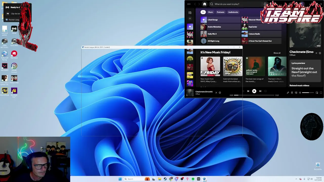Viewport: 324px width, 182px height.
Task: Open the play queue icon
Action: [292, 93]
